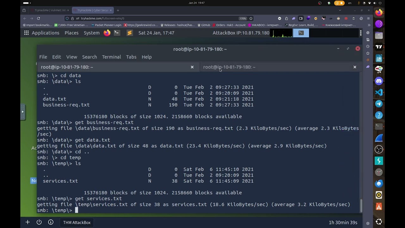Viewport: 405px width, 228px height.
Task: Open Firefox hamburger application menu
Action: 368,18
